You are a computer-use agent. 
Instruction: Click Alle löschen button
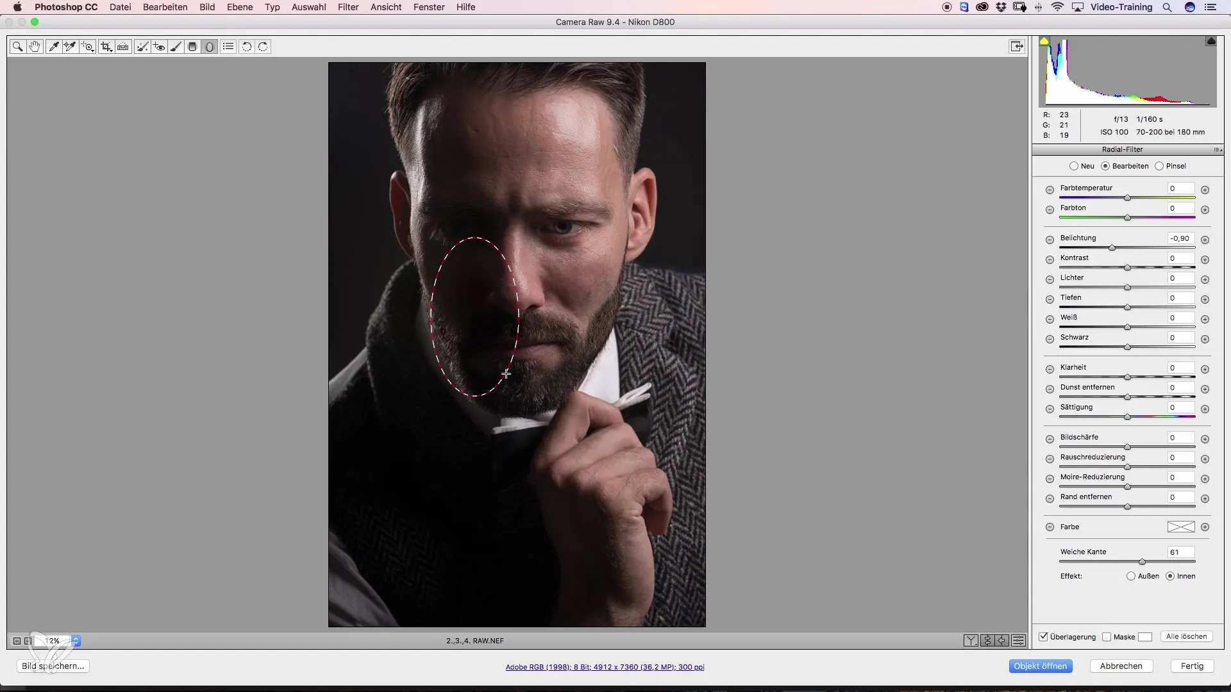tap(1187, 637)
